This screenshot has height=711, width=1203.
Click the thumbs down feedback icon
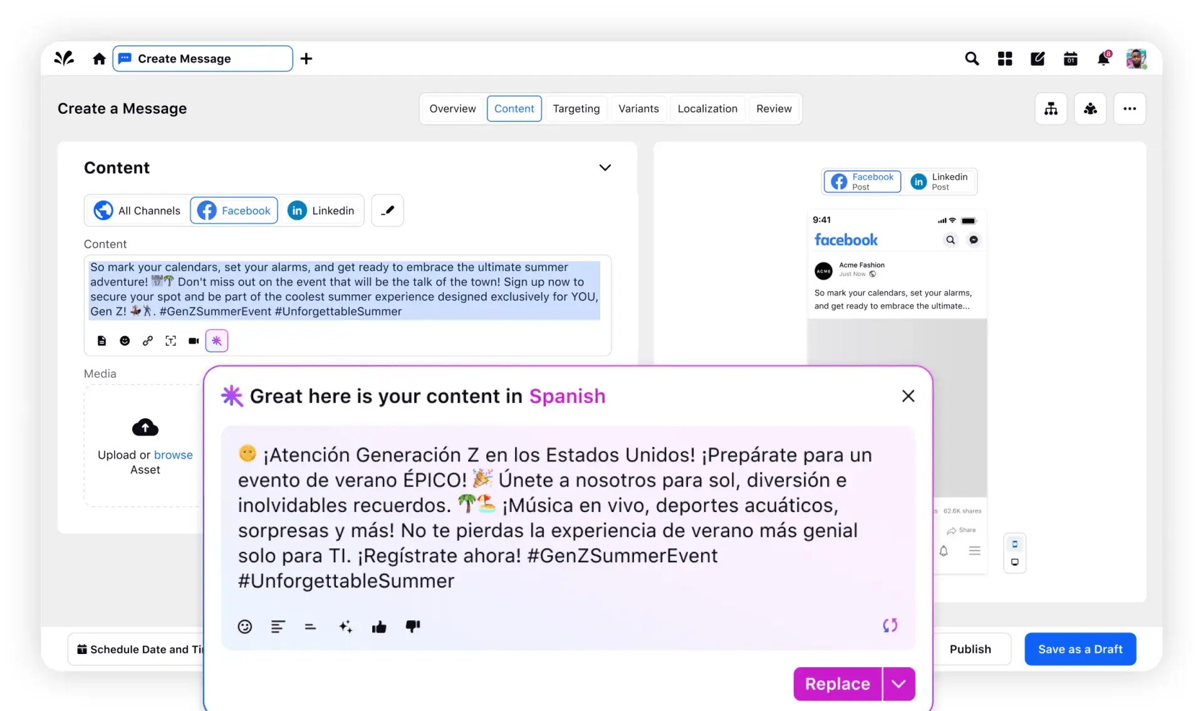pyautogui.click(x=412, y=627)
